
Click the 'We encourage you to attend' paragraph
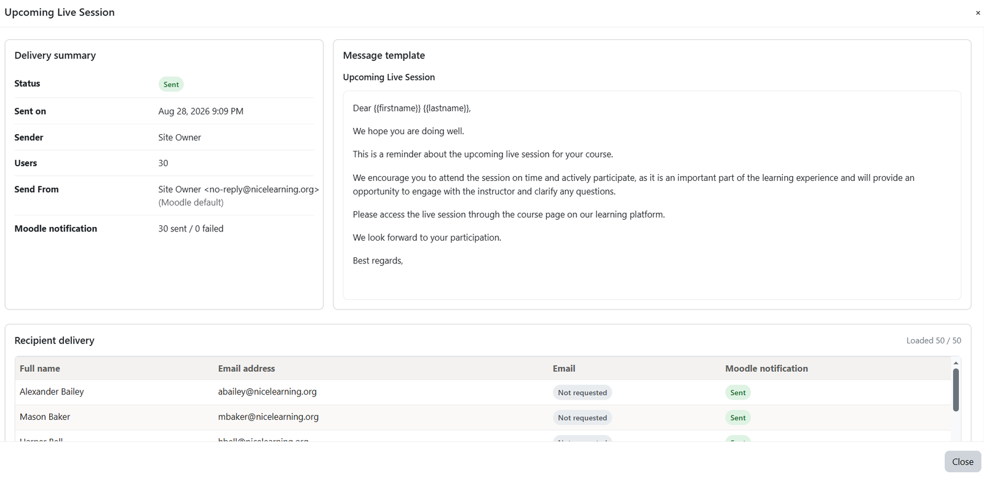coord(633,185)
